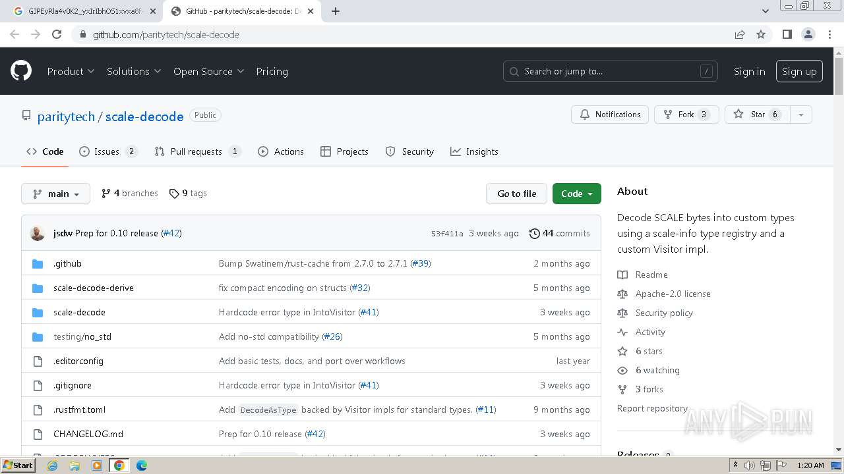Viewport: 844px width, 474px height.
Task: Switch to the Issues tab
Action: click(x=108, y=151)
